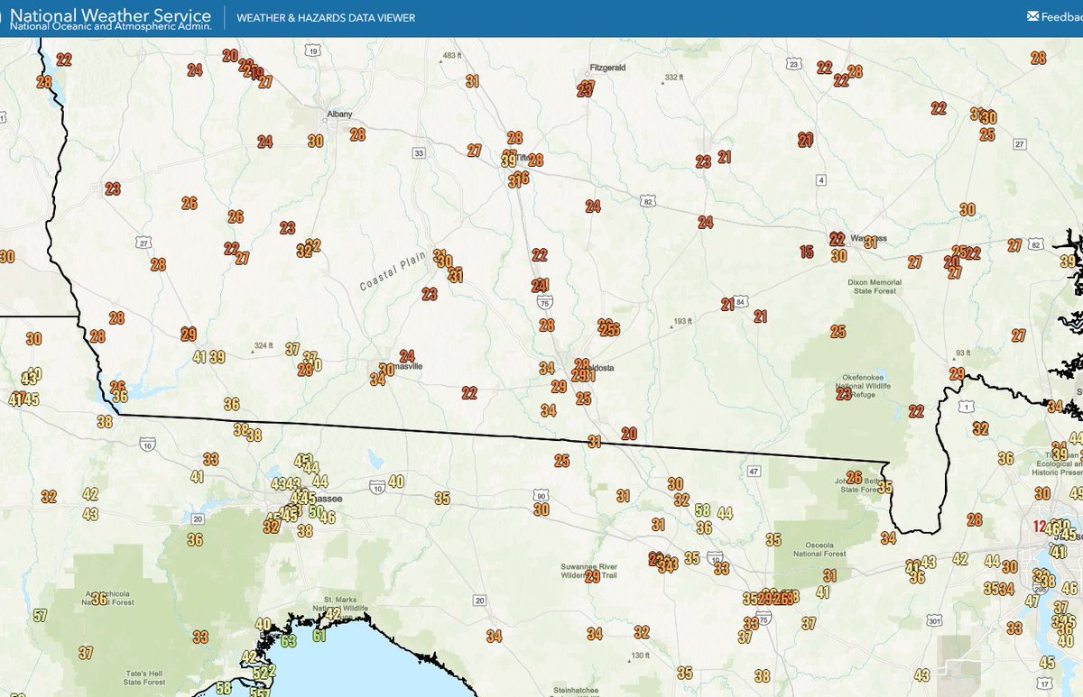Select the Fitzgerald city label
This screenshot has width=1083, height=697.
click(606, 67)
